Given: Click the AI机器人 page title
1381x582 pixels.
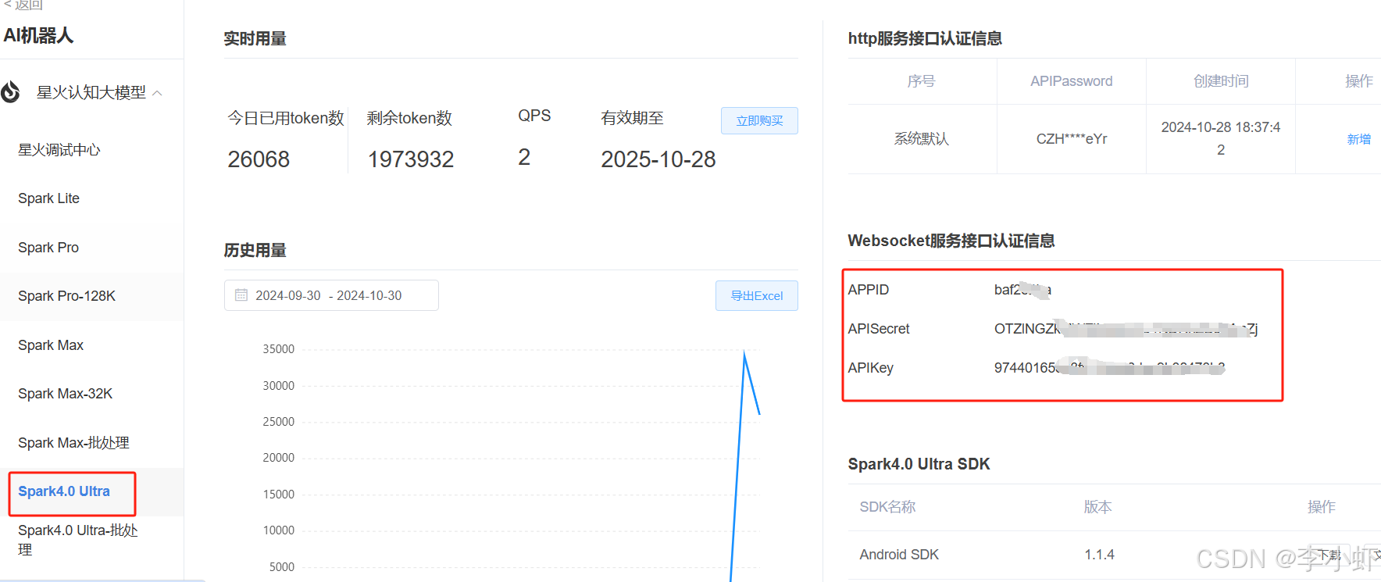Looking at the screenshot, I should click(x=38, y=35).
